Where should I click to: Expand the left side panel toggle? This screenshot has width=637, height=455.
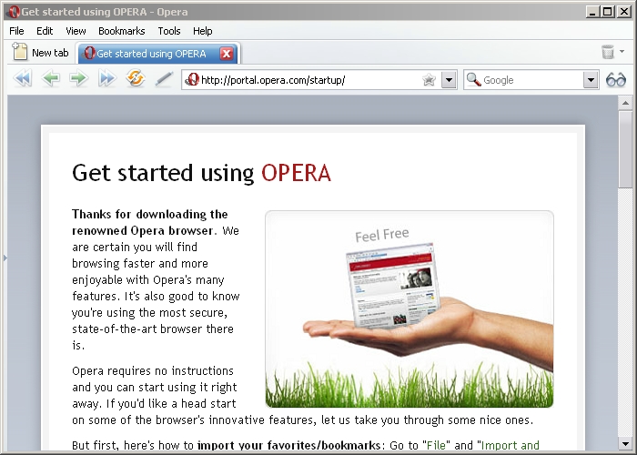pyautogui.click(x=5, y=258)
